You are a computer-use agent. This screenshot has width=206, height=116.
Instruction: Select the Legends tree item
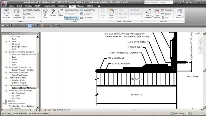coord(12,101)
